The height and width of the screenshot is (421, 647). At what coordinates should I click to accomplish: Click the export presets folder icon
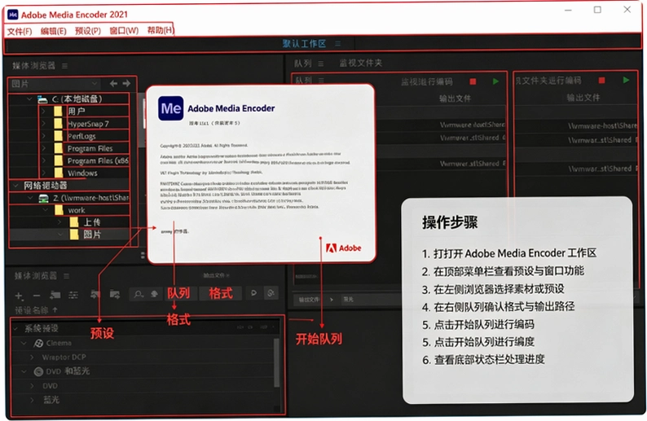115,295
